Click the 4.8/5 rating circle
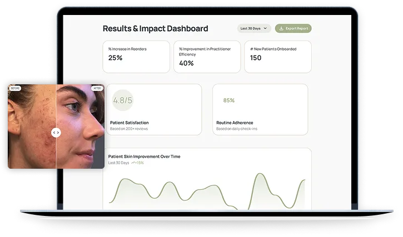Viewport: 403px width, 237px height. (x=122, y=100)
